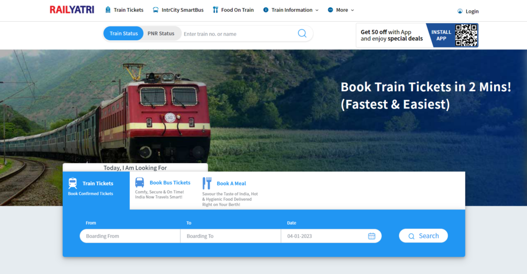Screen dimensions: 527x274
Task: Select the white train icon in Train Tickets tab
Action: click(x=73, y=183)
